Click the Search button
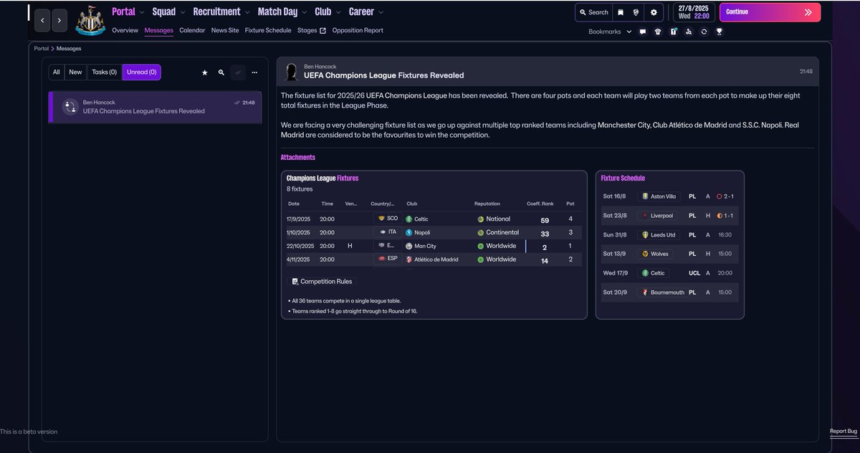The width and height of the screenshot is (860, 453). click(593, 12)
